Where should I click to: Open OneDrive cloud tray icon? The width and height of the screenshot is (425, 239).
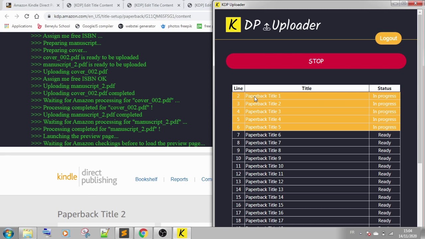click(x=376, y=233)
